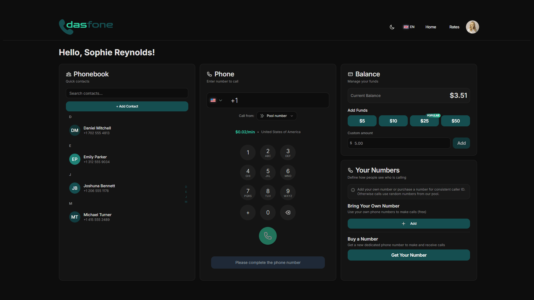The height and width of the screenshot is (300, 534).
Task: Click the Add Contact button
Action: tap(127, 106)
